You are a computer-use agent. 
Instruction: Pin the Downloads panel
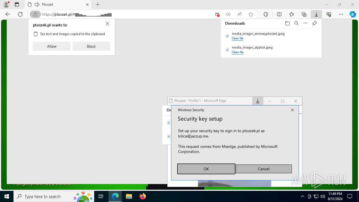point(315,23)
